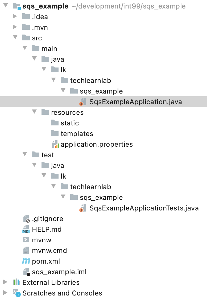
Task: Click the External Libraries icon
Action: [16, 282]
